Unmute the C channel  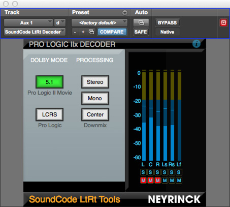[x=150, y=181]
